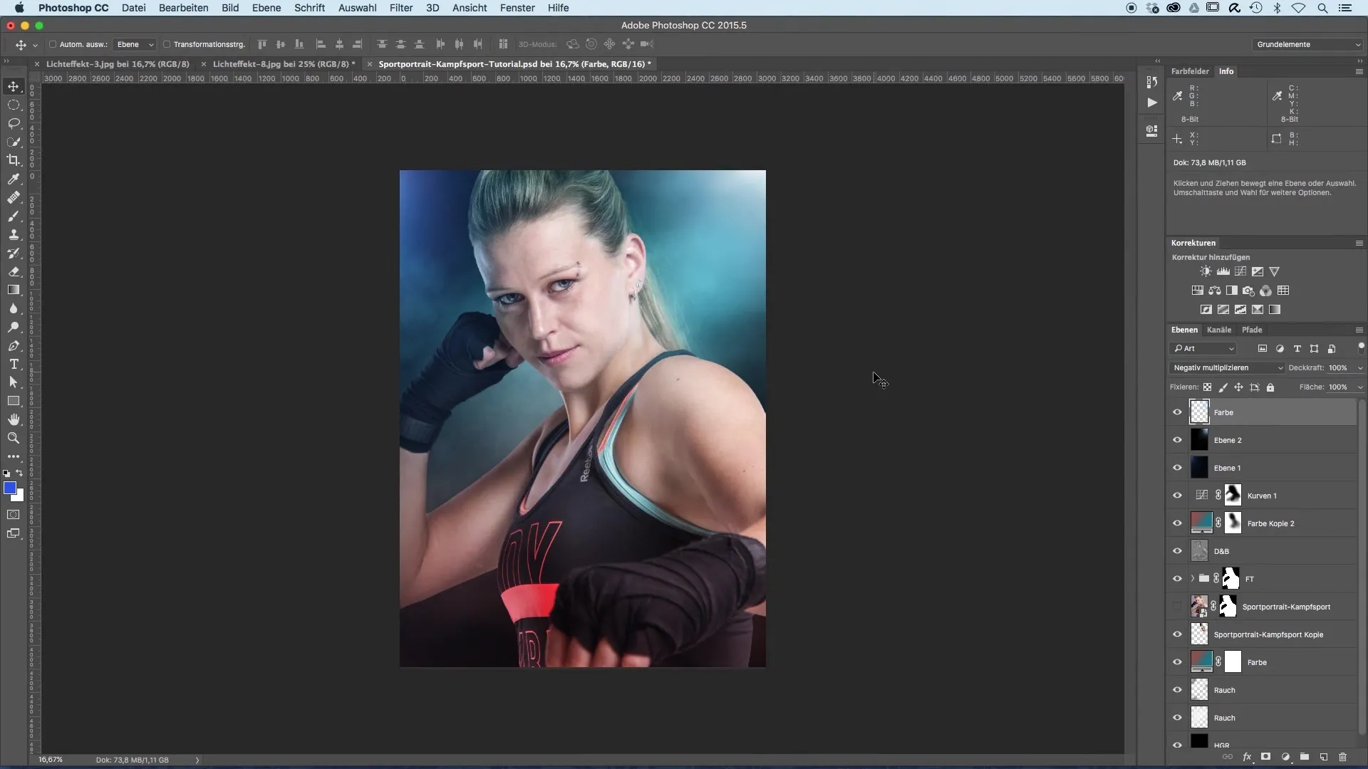Open the Actions play panel icon
This screenshot has width=1368, height=769.
(1152, 103)
